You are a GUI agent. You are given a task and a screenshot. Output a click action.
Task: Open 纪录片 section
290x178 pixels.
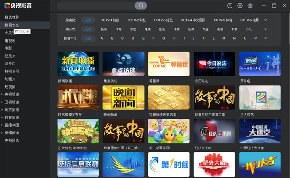tap(10, 56)
